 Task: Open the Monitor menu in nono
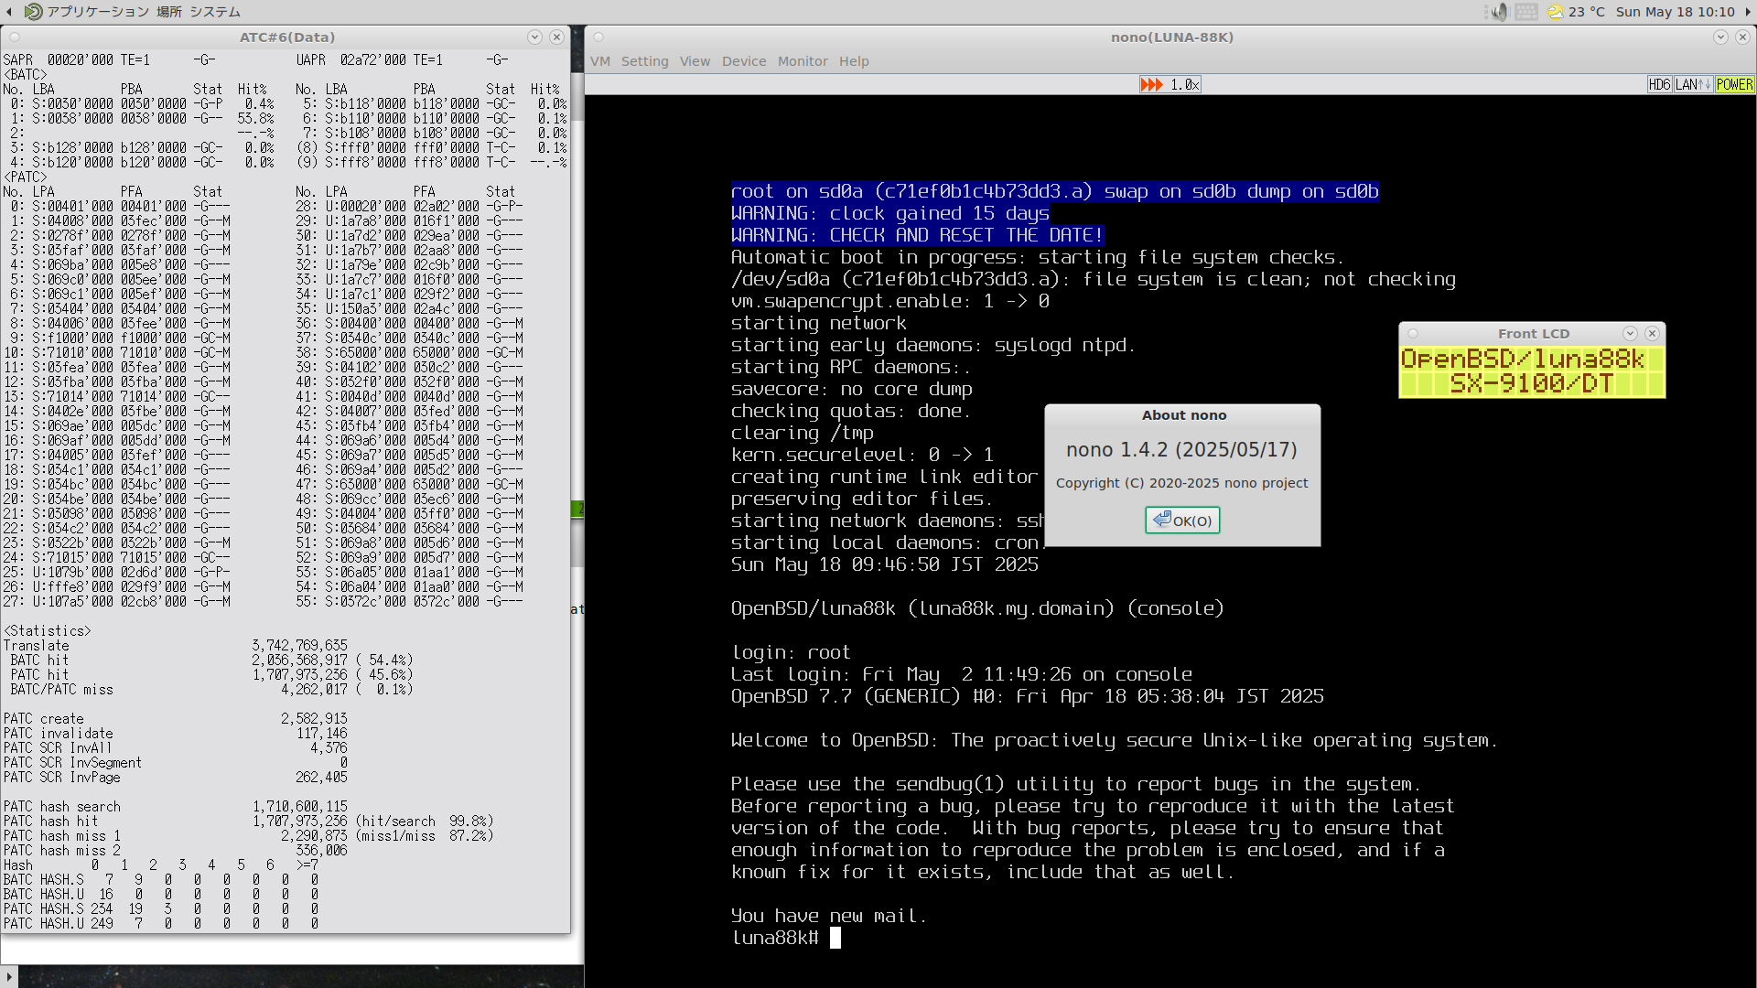803,61
